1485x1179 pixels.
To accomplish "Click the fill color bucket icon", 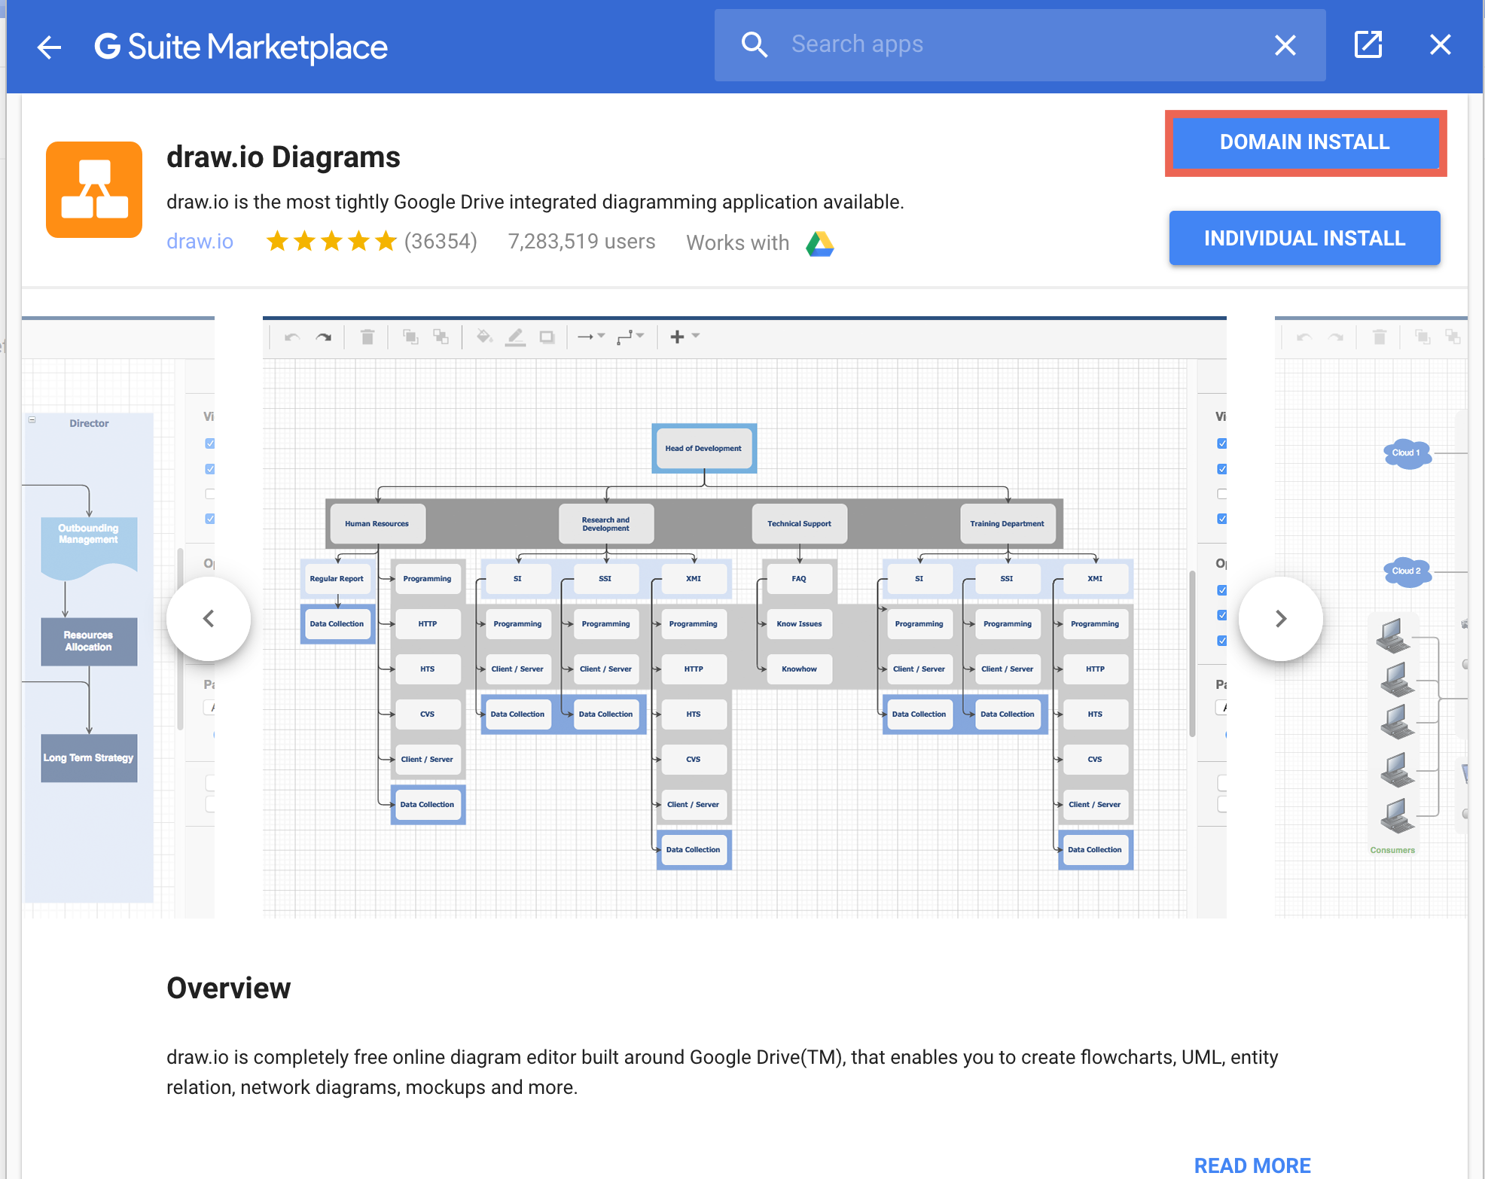I will click(x=484, y=337).
